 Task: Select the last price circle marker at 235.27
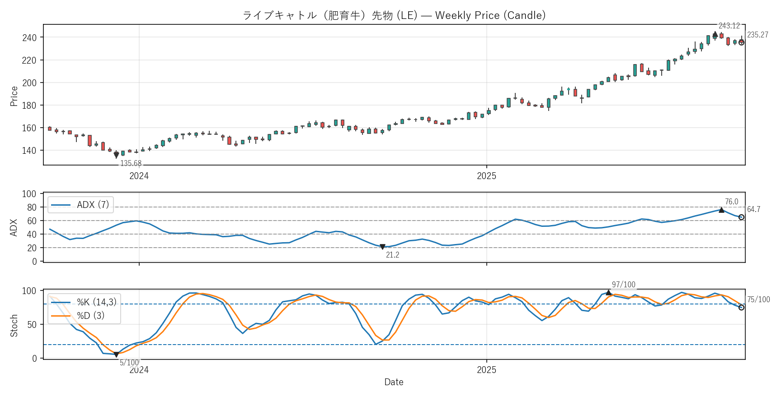click(x=741, y=42)
